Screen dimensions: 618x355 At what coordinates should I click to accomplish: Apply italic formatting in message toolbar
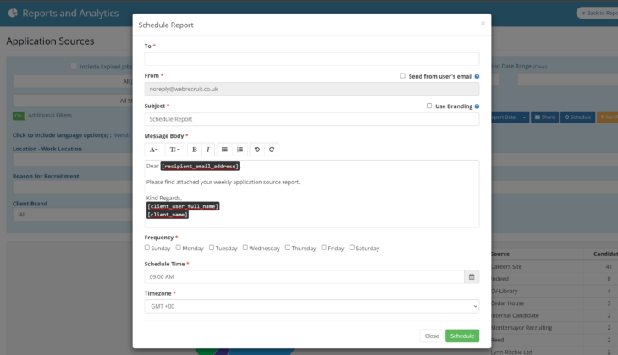pyautogui.click(x=208, y=150)
